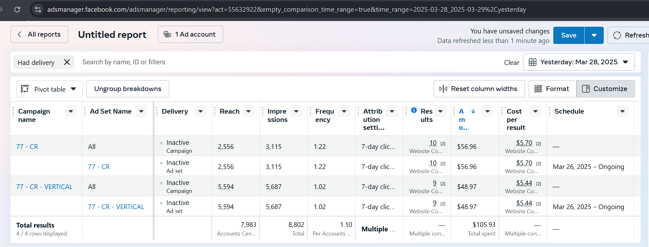
Task: Click the sort arrow on Amount spent column
Action: (473, 111)
